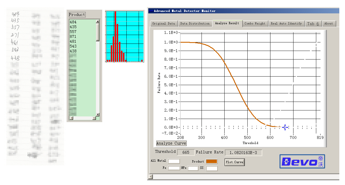The image size is (345, 185).
Task: Click the Advanced Metal Detector Monitor title bar
Action: coord(244,11)
